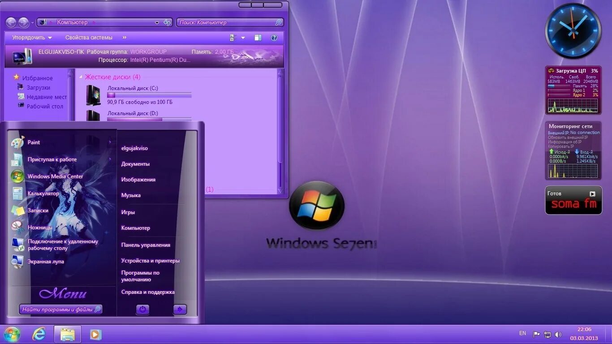Expand the Приступая к работе jump list arrow

(110, 159)
